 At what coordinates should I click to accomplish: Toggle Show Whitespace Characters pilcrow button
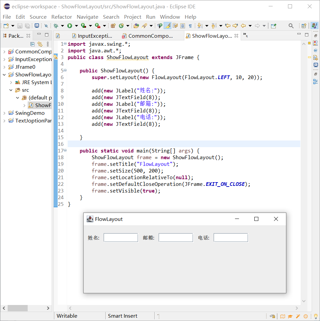(190, 26)
